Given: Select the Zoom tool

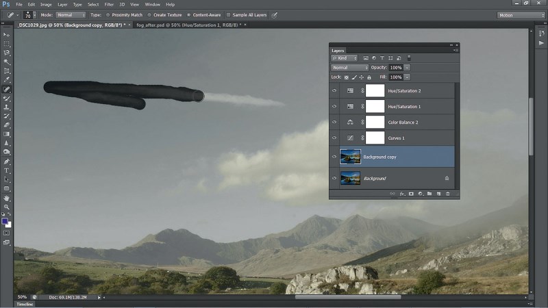Looking at the screenshot, I should pos(6,207).
